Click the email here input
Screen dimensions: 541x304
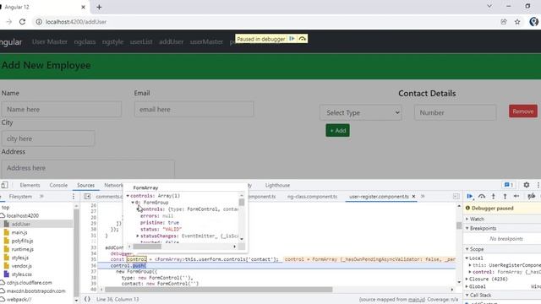coord(194,109)
